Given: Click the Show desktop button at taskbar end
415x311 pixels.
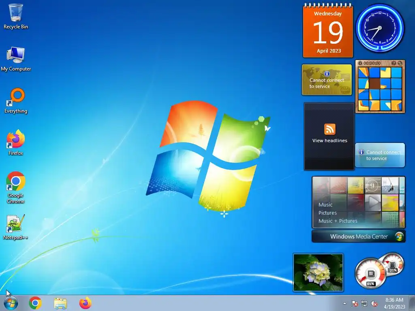Looking at the screenshot, I should (x=412, y=303).
